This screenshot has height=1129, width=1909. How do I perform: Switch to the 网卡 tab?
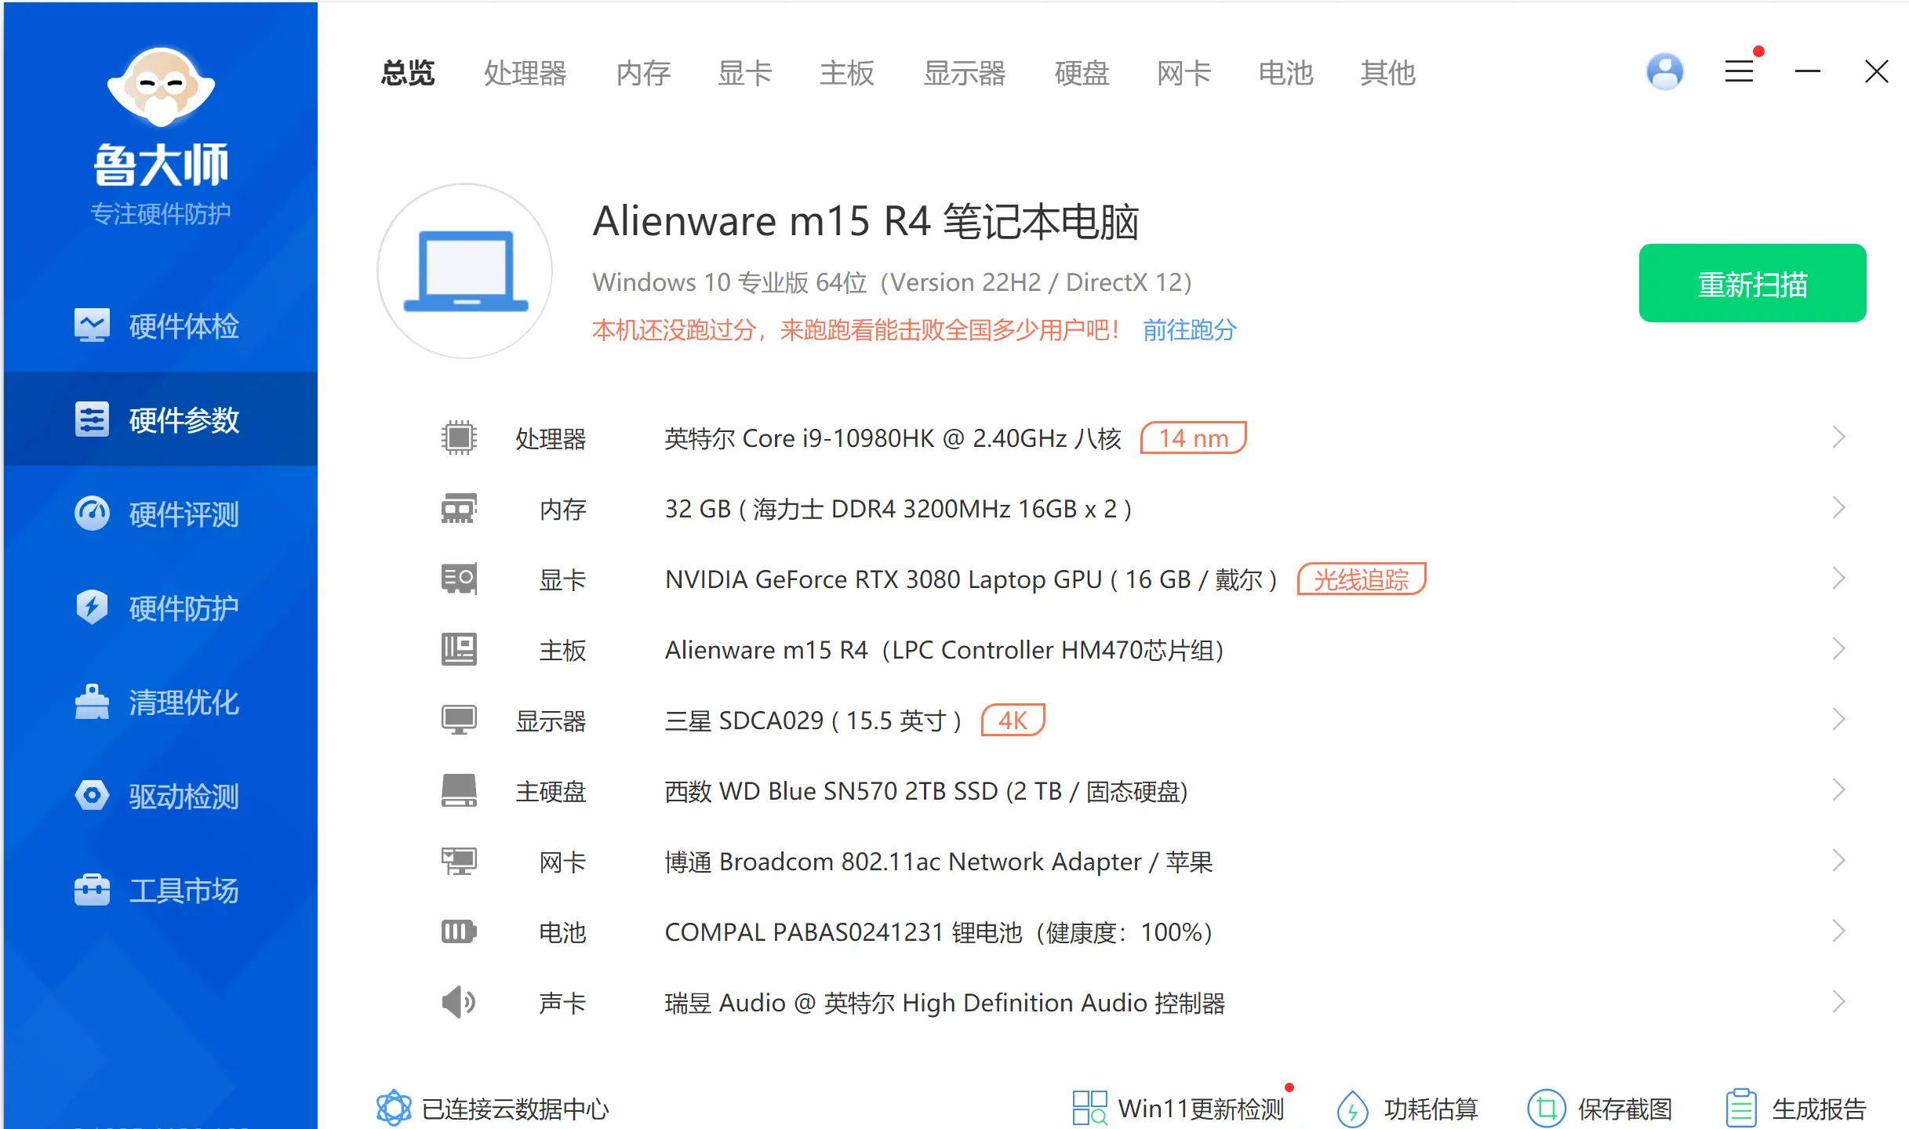pyautogui.click(x=1184, y=73)
